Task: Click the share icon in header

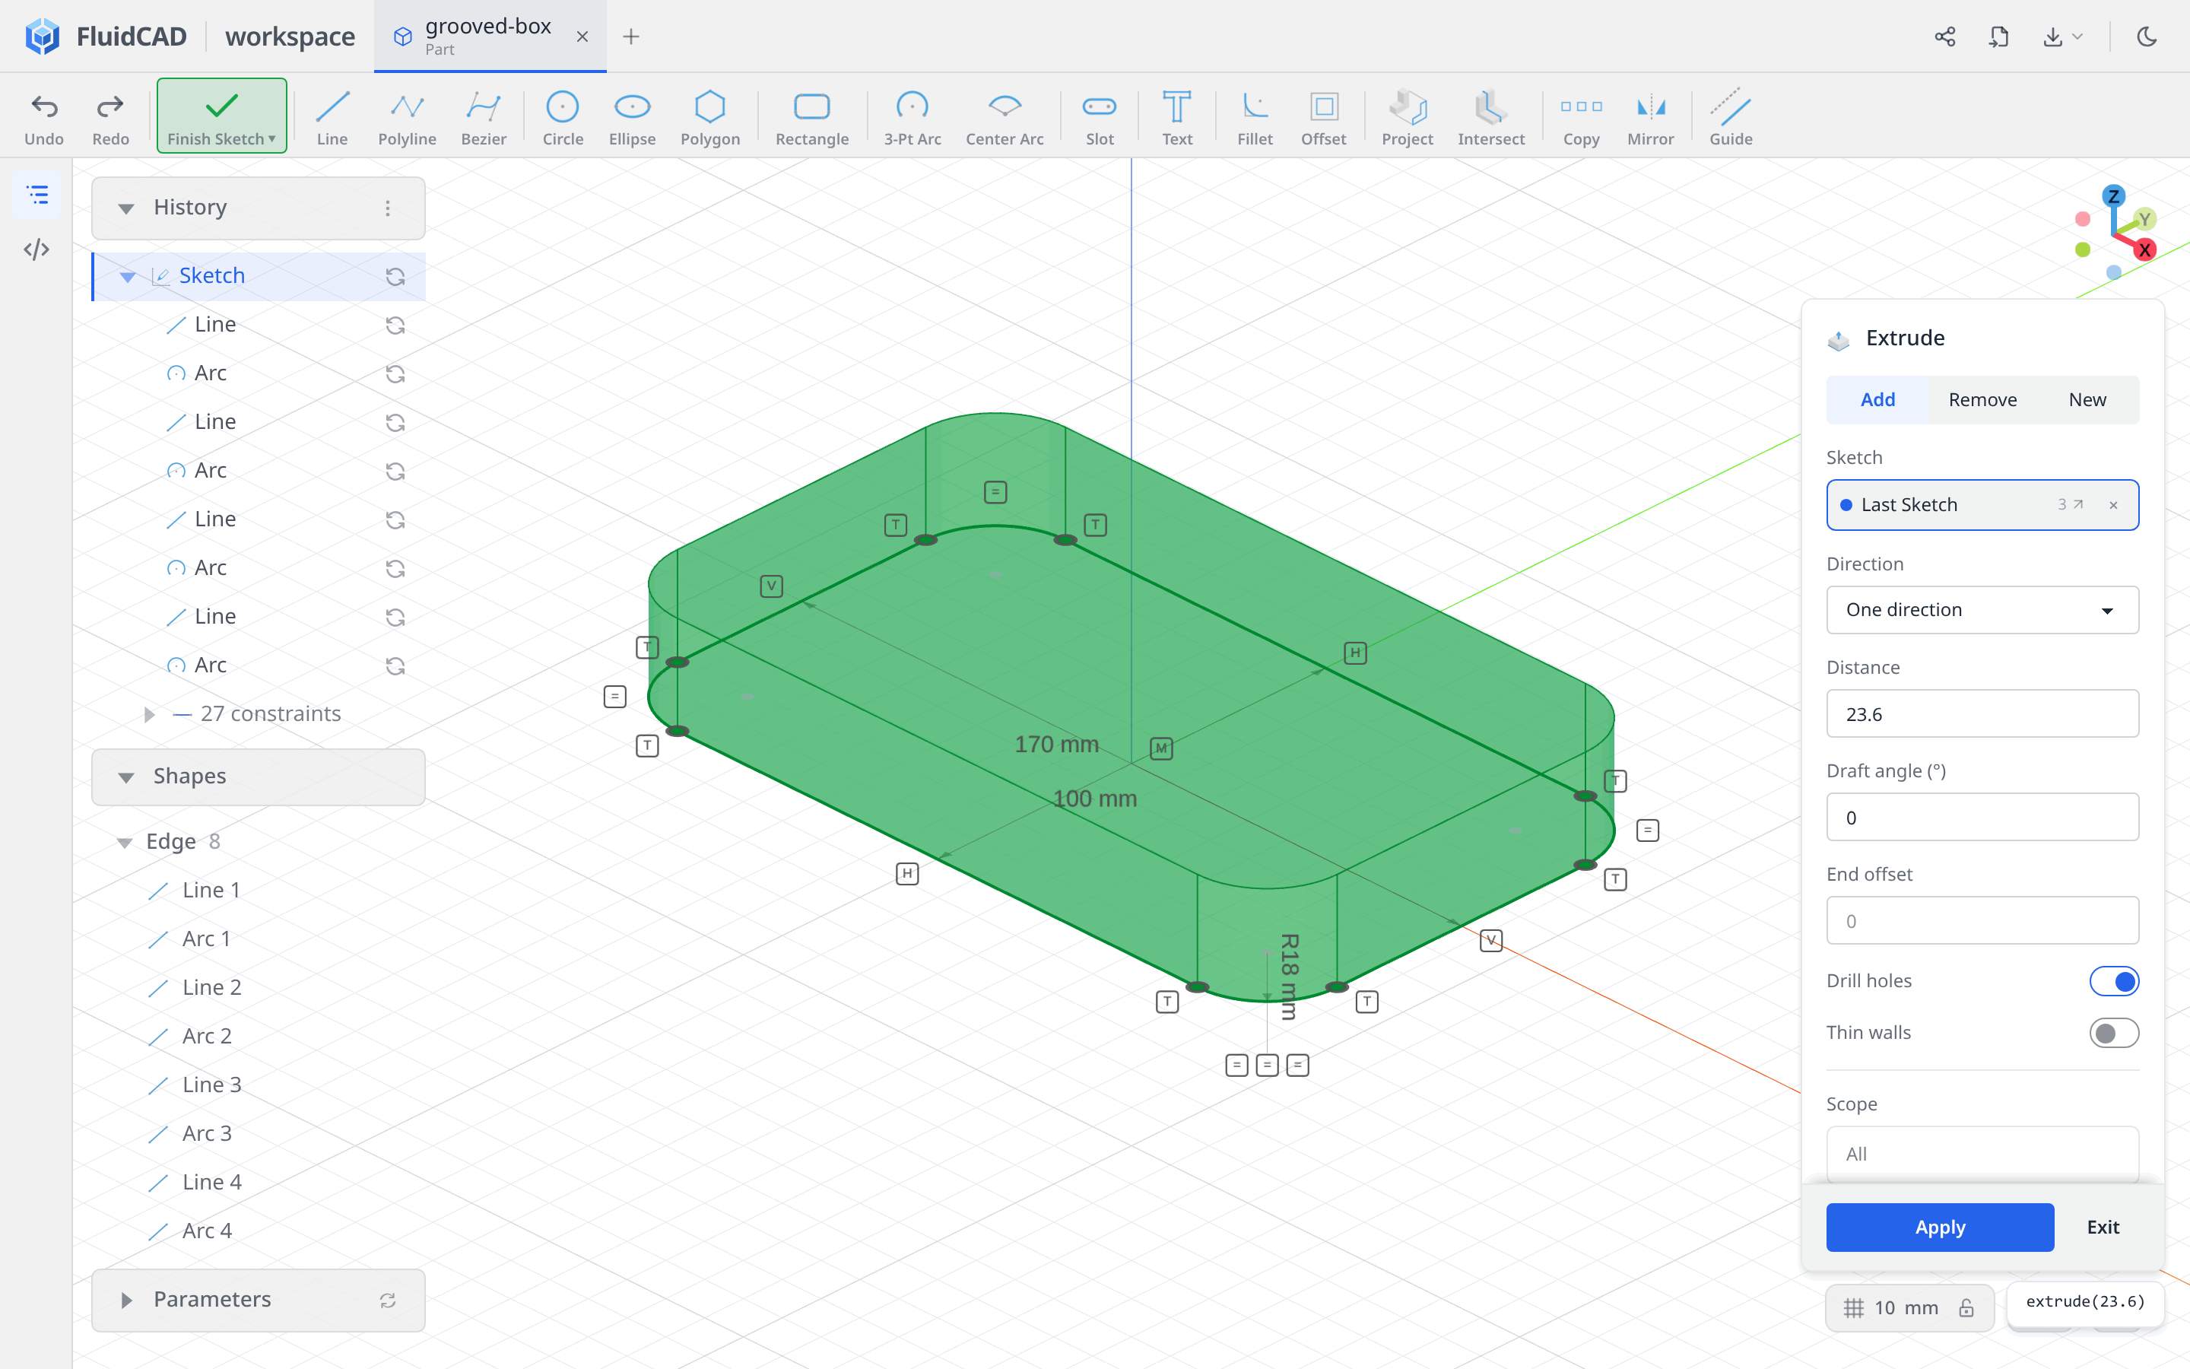Action: [1944, 37]
